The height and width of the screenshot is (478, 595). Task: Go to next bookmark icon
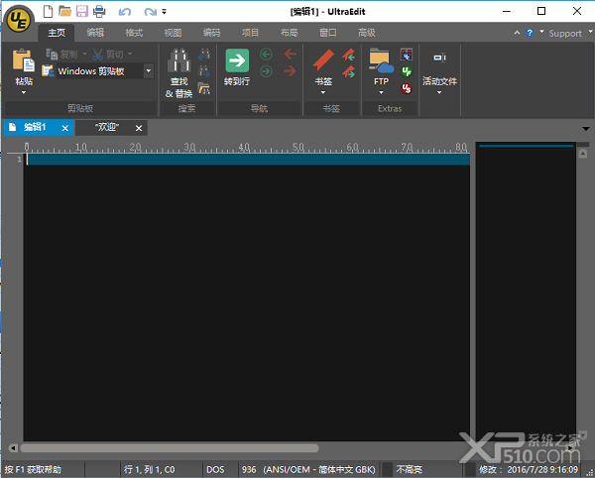(348, 71)
